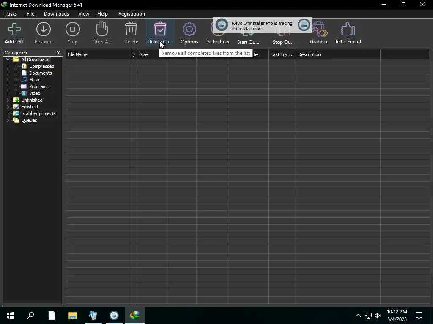Click the Grabber projects tree icon
The width and height of the screenshot is (433, 324).
[x=16, y=113]
